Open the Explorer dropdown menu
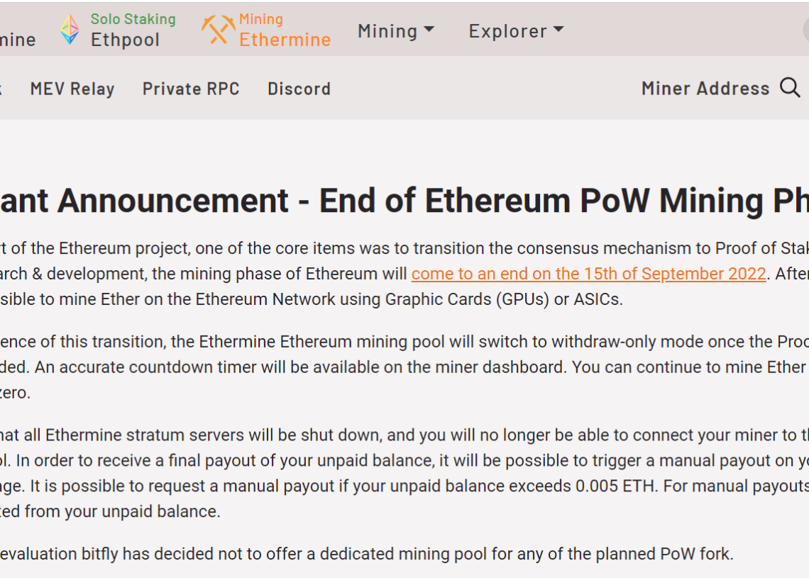809x578 pixels. pyautogui.click(x=514, y=30)
